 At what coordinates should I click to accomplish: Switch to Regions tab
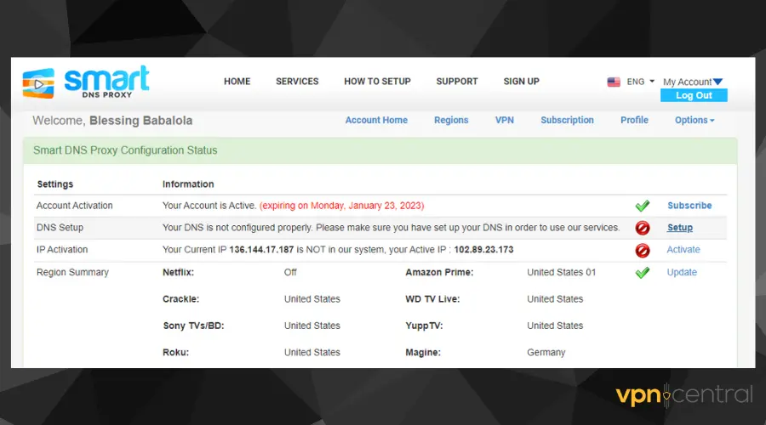pyautogui.click(x=451, y=120)
